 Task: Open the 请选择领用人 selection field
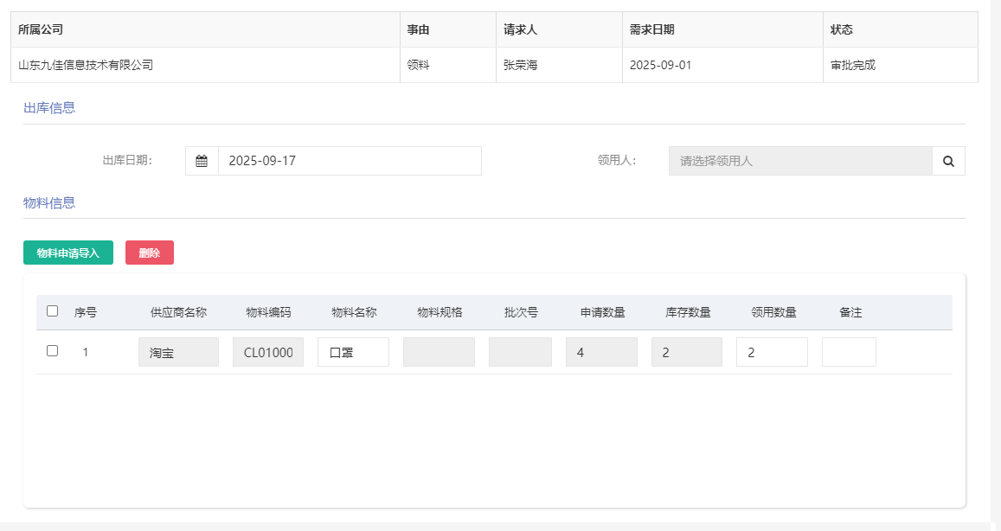799,161
